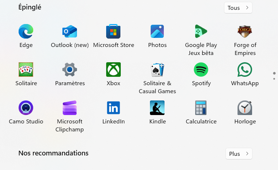Open Solitaire & Casual Games
278x170 pixels.
tap(157, 70)
